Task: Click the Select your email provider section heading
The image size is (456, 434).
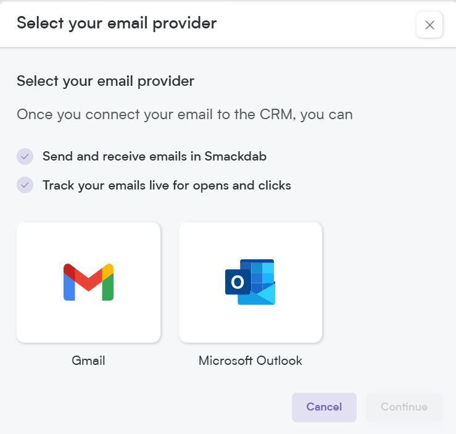Action: (106, 81)
